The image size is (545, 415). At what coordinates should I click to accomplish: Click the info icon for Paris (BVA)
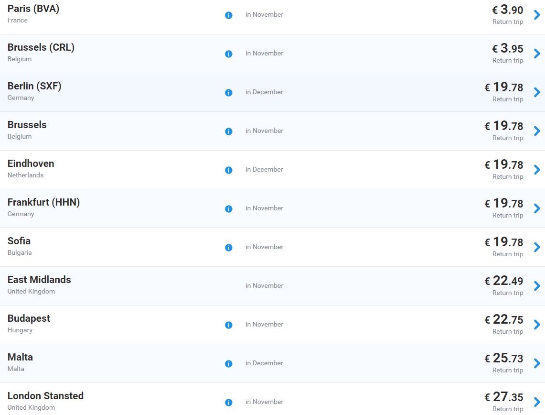coord(228,15)
